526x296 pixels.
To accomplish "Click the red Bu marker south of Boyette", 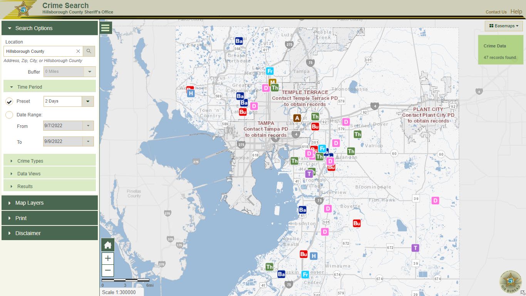I will (357, 223).
